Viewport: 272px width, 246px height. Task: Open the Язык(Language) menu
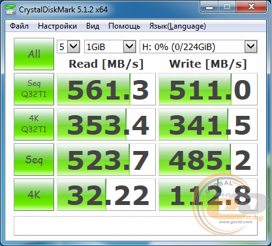pyautogui.click(x=177, y=26)
